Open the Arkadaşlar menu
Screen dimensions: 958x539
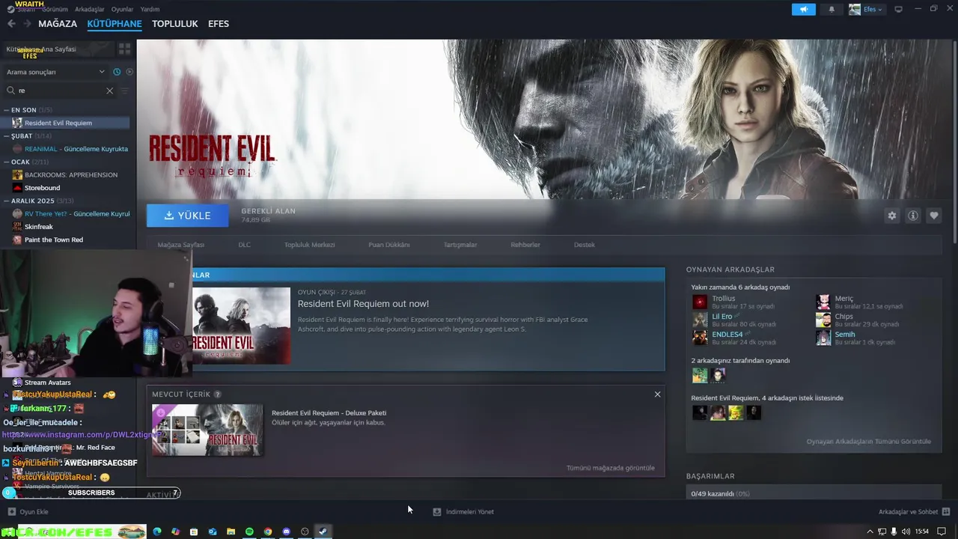tap(90, 10)
